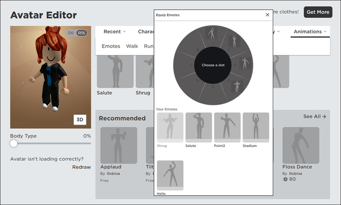Pick the Hello emote in Your Emotes
341x205 pixels.
[170, 175]
